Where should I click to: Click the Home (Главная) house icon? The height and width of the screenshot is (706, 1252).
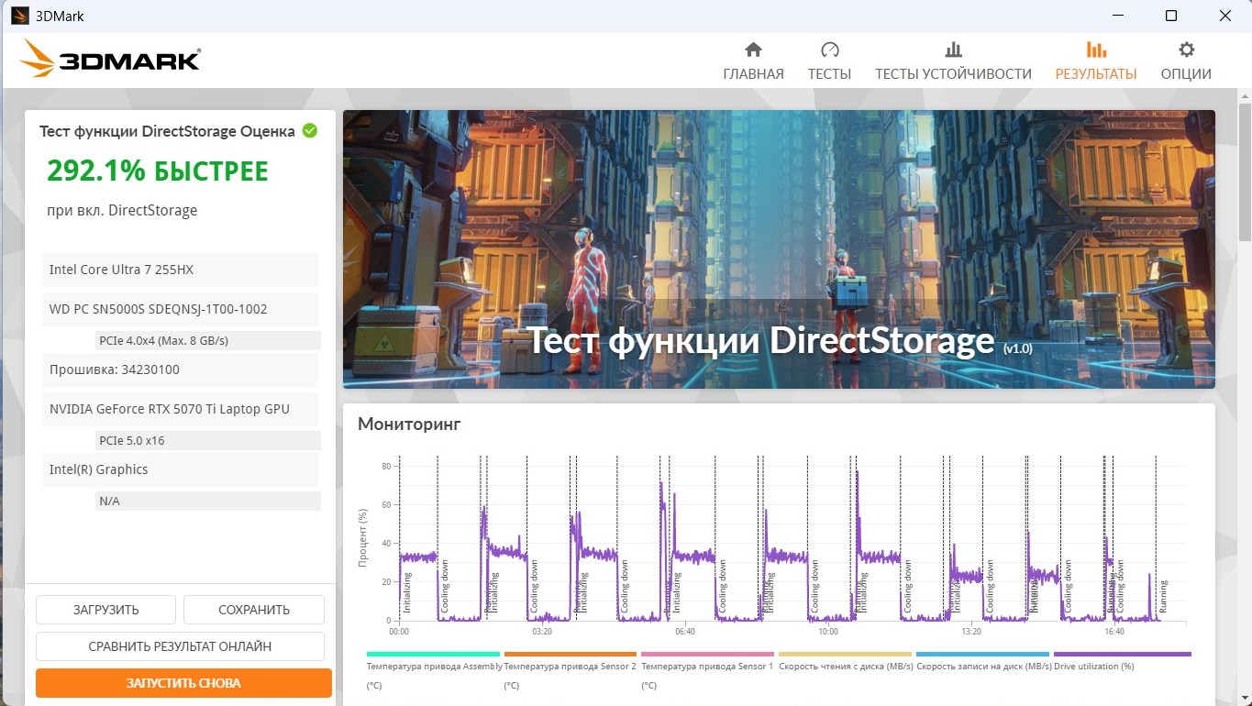pos(753,50)
